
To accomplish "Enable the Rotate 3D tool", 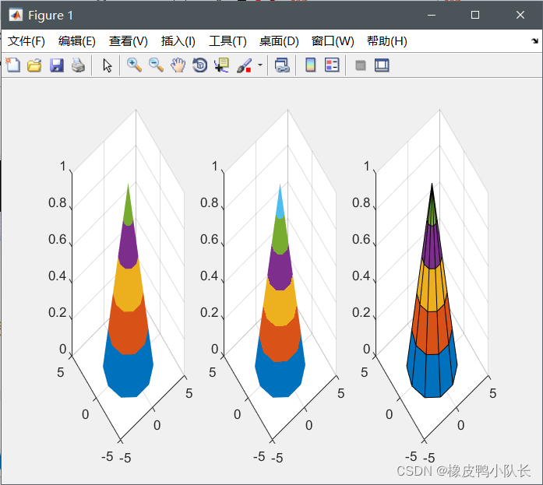I will 199,65.
